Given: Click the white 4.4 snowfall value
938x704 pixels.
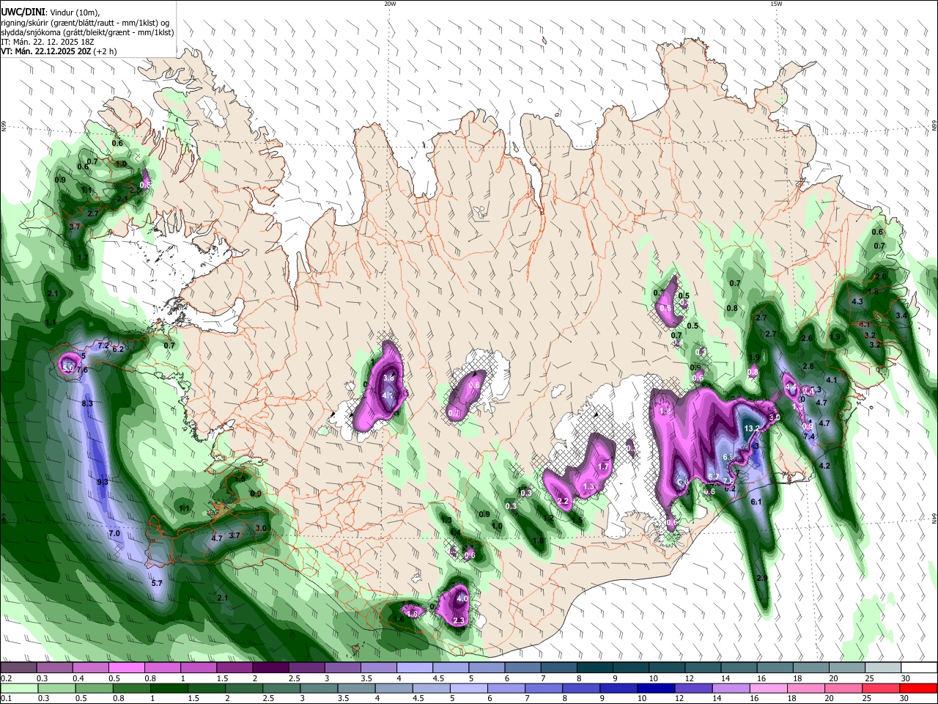Looking at the screenshot, I should pos(791,386).
